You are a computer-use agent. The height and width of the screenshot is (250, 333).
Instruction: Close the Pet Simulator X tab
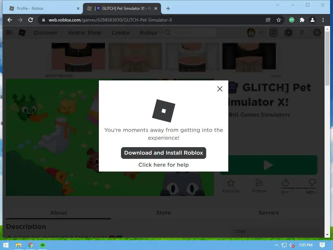(156, 8)
